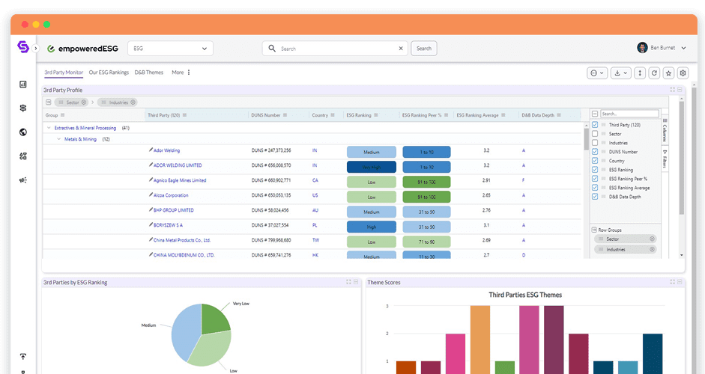Uncheck the ESG Ranking column checkbox

tap(595, 170)
